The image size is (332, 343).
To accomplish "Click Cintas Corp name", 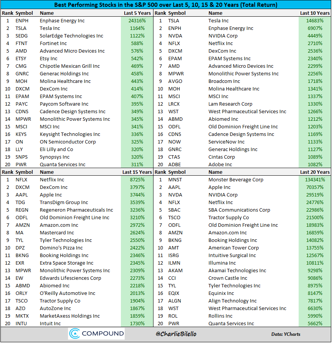I will (x=221, y=157).
